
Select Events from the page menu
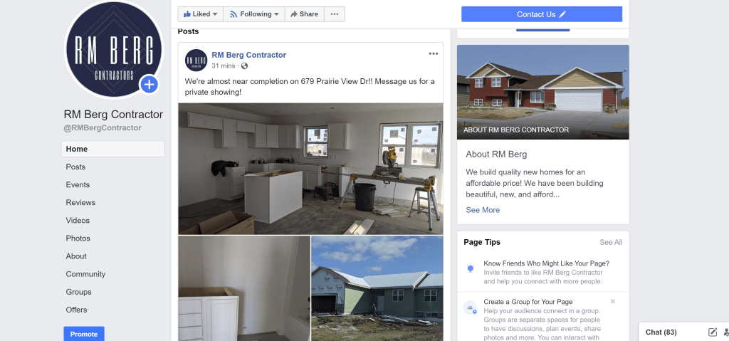tap(78, 184)
